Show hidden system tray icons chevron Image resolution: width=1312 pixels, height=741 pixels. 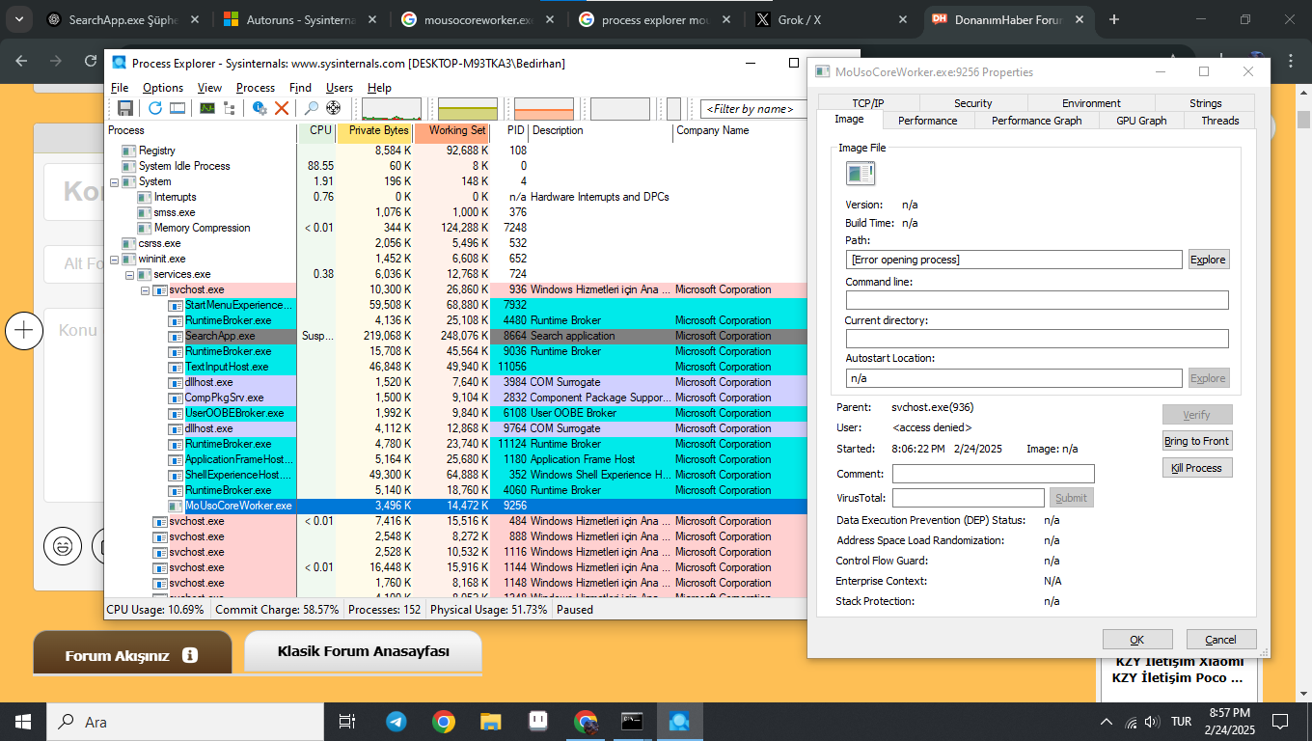1107,722
